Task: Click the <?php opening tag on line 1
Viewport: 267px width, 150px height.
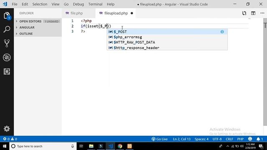Action: [86, 21]
